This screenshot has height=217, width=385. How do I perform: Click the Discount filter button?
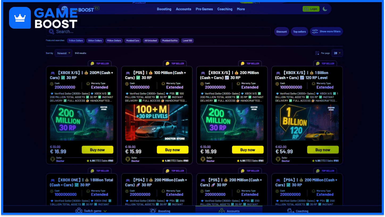pos(282,32)
